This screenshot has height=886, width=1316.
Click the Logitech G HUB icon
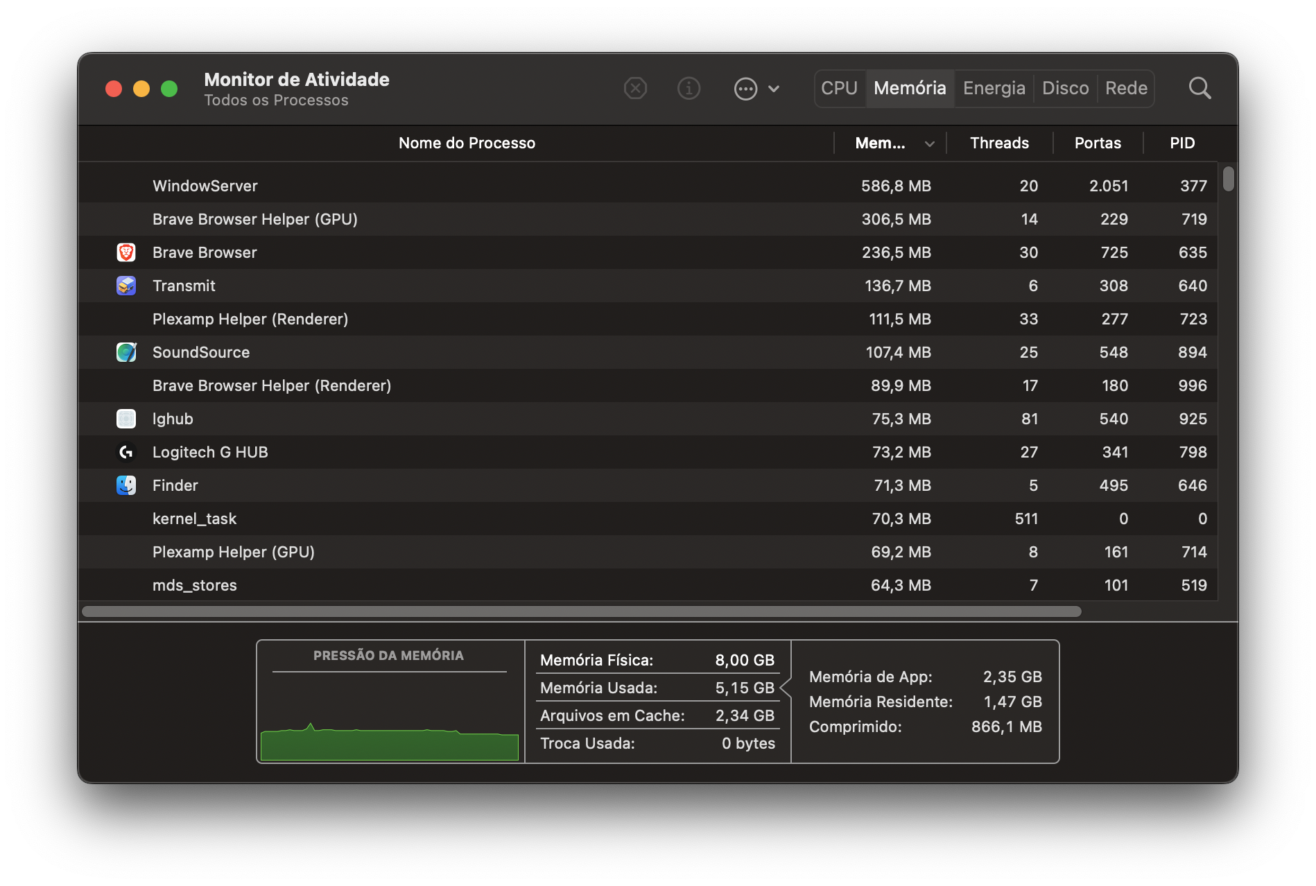click(126, 452)
